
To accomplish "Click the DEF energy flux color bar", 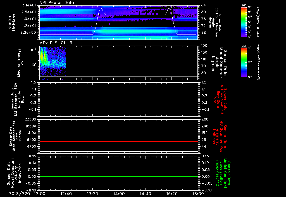I will coord(244,62).
